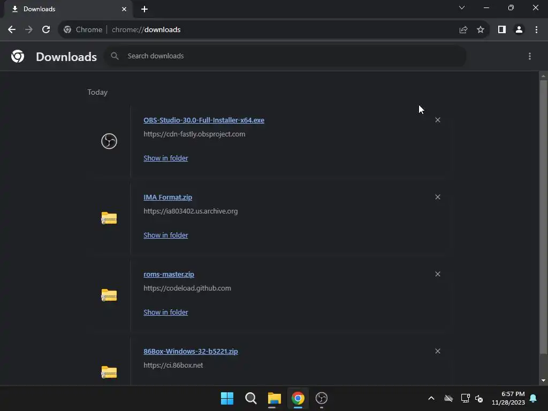Remove IMA Format.zip from the list
The width and height of the screenshot is (548, 411).
438,197
